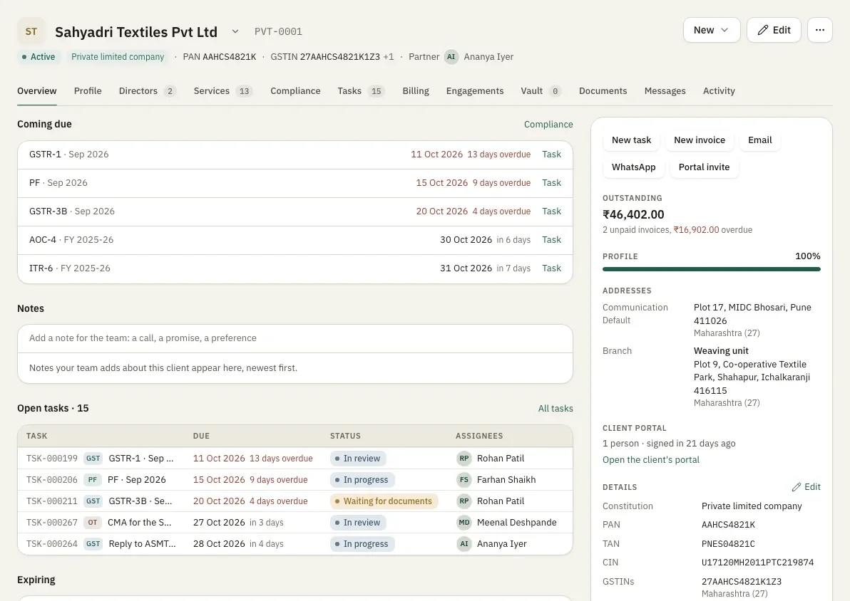Click the pencil Edit button in header
Viewport: 850px width, 601px height.
coord(774,30)
